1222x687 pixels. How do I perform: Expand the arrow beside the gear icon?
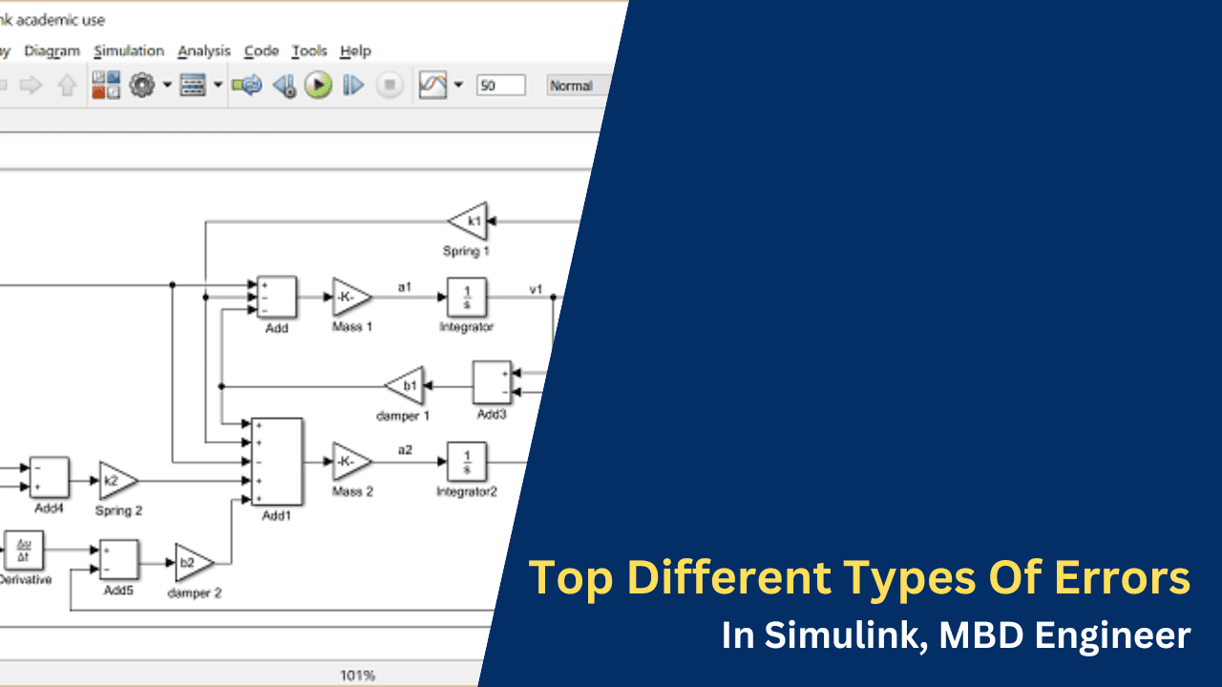click(166, 85)
